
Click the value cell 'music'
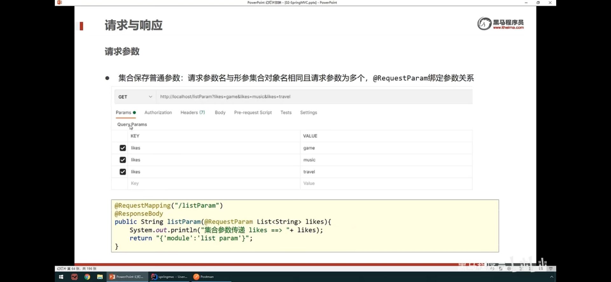(309, 160)
